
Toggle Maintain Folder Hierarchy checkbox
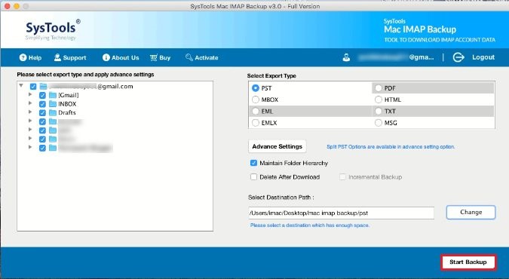(254, 163)
